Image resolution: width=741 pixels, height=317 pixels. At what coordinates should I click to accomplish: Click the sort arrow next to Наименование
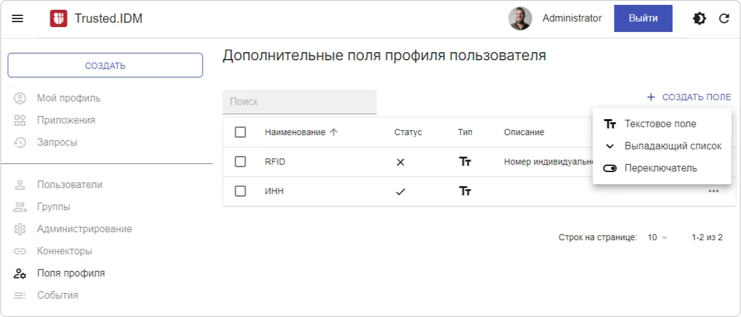[334, 132]
